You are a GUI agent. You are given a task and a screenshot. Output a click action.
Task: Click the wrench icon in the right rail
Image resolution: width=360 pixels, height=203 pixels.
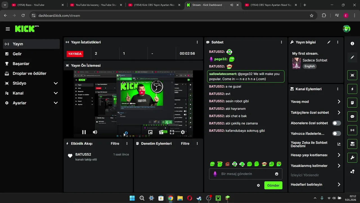point(352,158)
